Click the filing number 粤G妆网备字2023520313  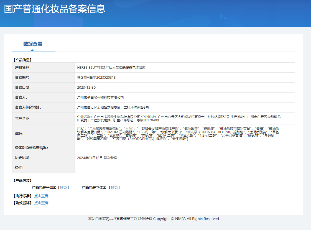point(96,78)
